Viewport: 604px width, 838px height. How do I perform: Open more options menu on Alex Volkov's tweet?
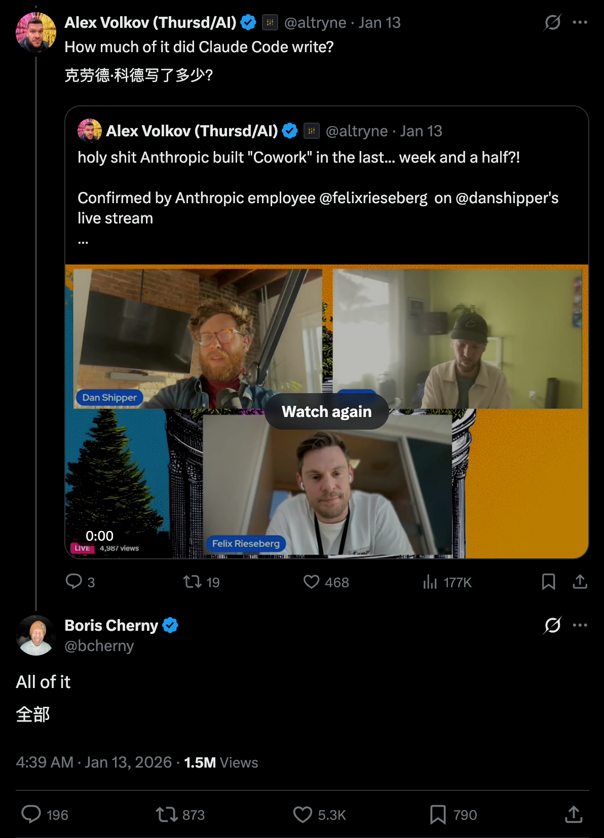[x=580, y=22]
